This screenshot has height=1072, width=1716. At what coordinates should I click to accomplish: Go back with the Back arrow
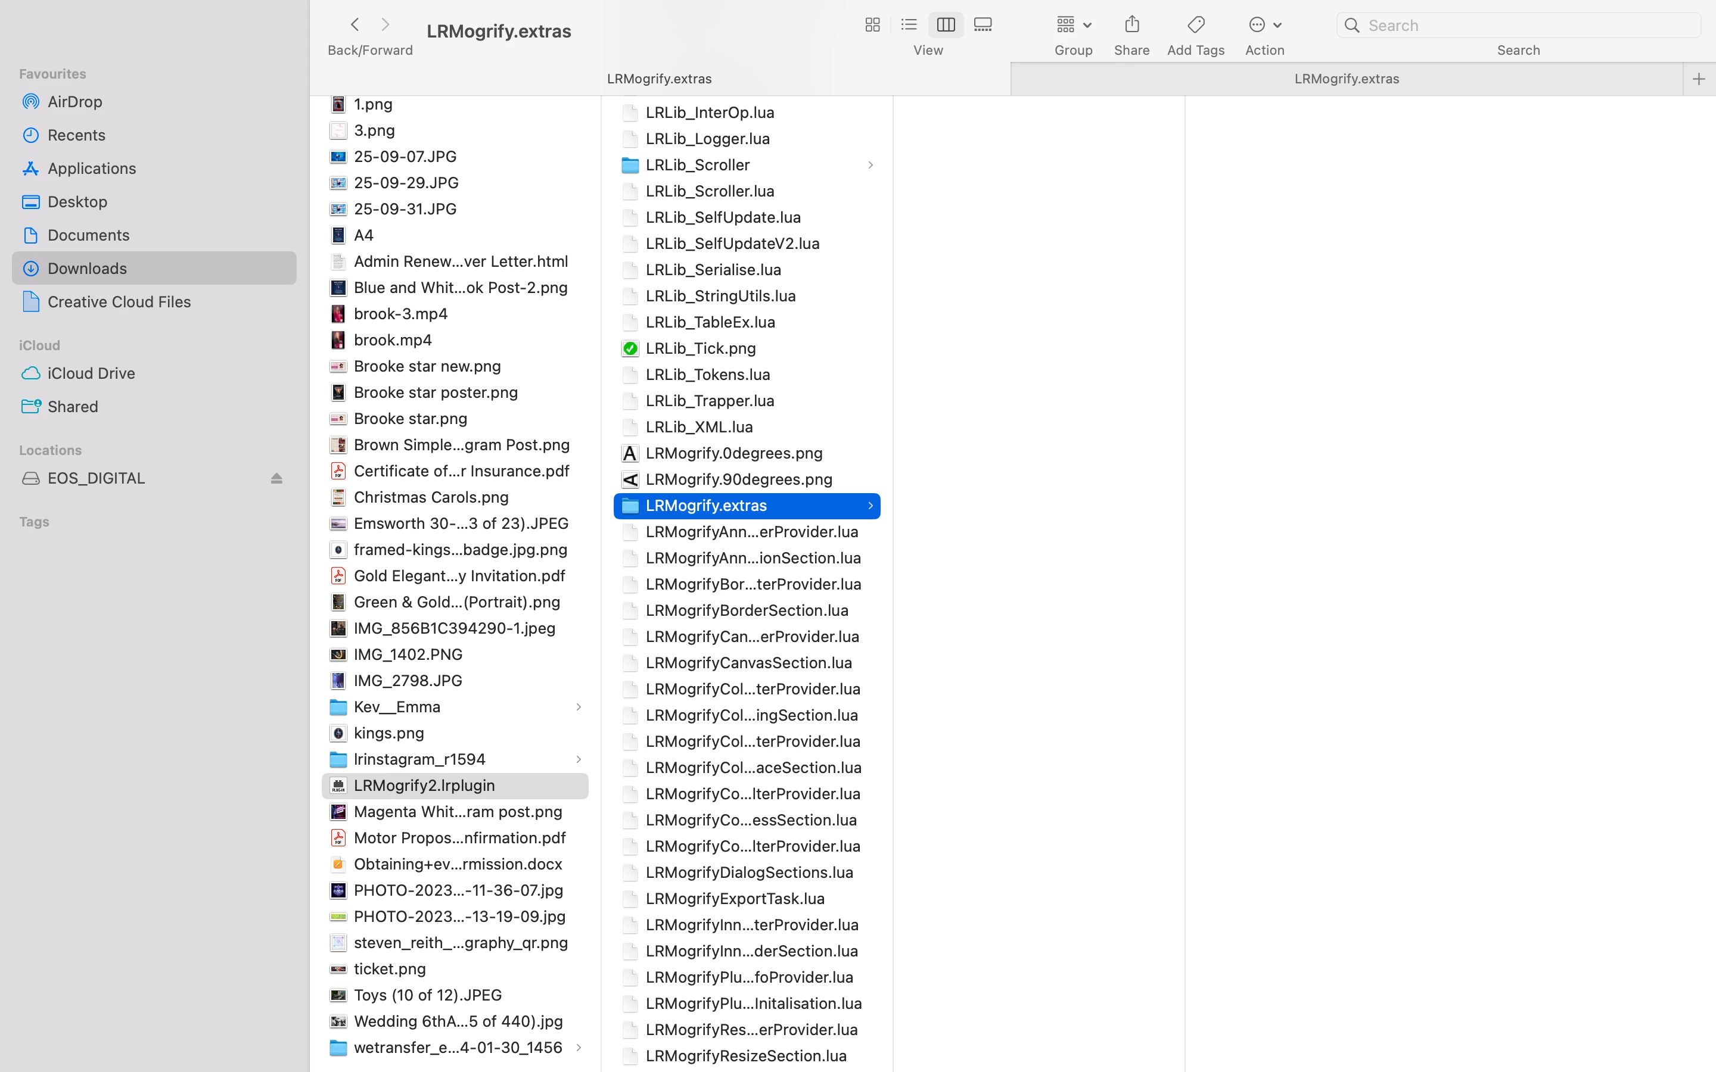point(355,25)
